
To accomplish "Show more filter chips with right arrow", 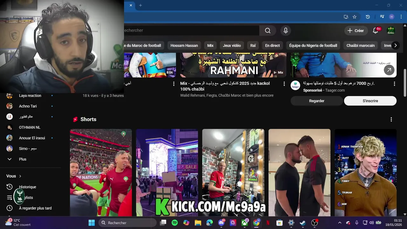I will click(x=395, y=45).
